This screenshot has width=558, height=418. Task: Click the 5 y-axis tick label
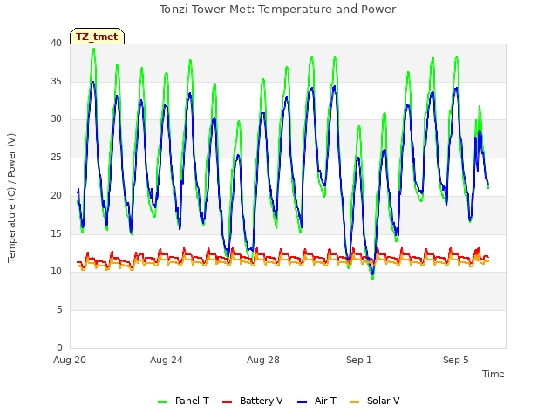click(59, 310)
